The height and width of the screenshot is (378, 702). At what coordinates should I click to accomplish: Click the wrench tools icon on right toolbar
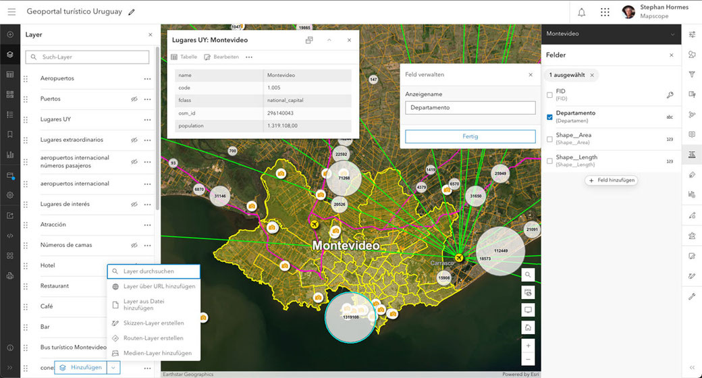point(692,296)
